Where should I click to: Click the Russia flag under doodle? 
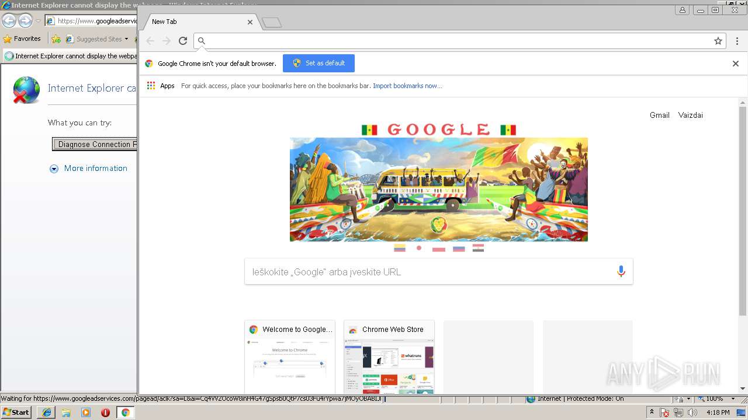pyautogui.click(x=459, y=248)
